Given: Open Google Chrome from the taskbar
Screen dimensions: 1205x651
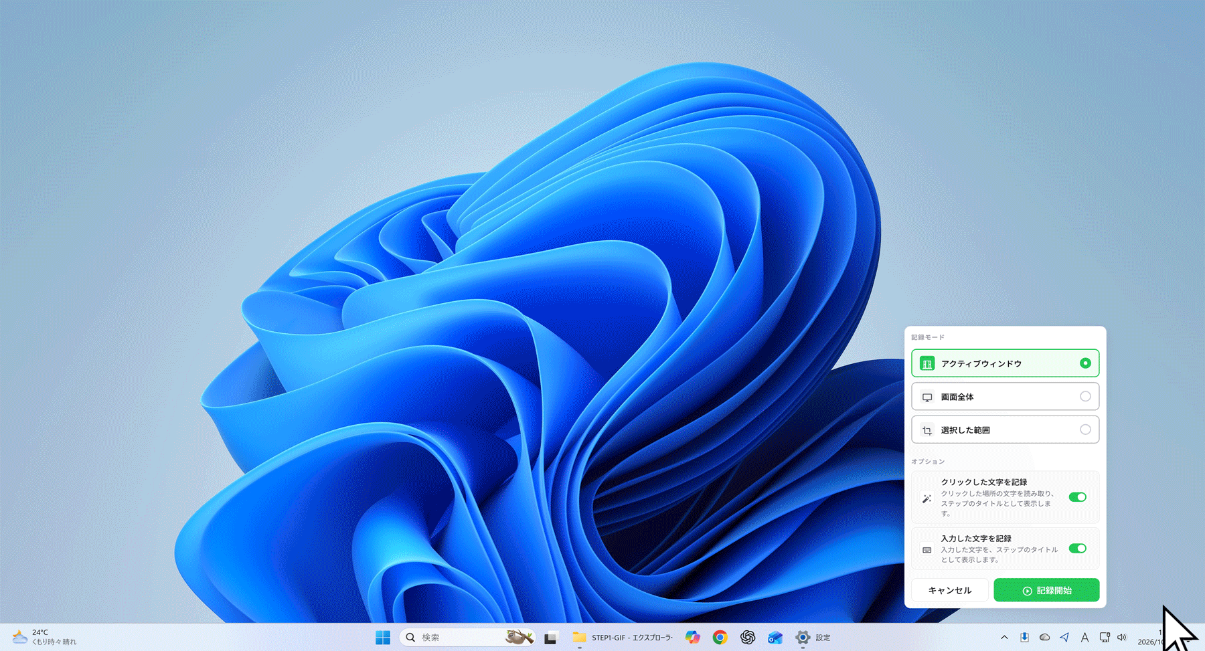Looking at the screenshot, I should (720, 638).
